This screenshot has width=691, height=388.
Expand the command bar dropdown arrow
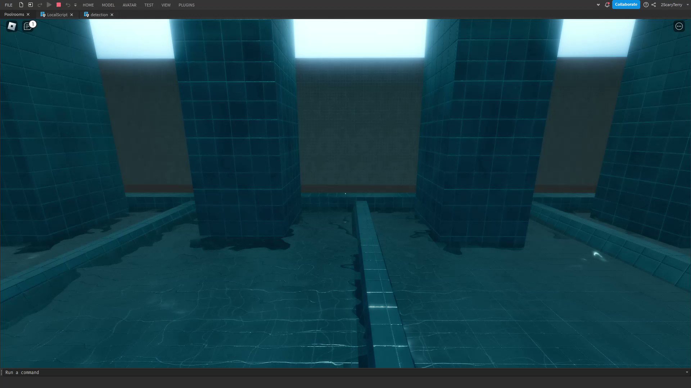(687, 373)
